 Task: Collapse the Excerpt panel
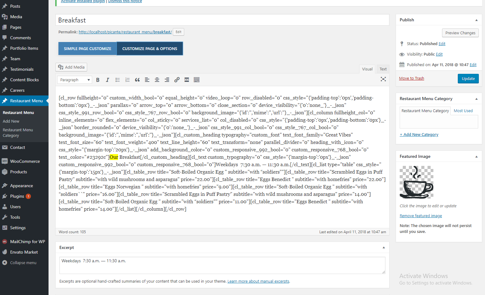[384, 247]
